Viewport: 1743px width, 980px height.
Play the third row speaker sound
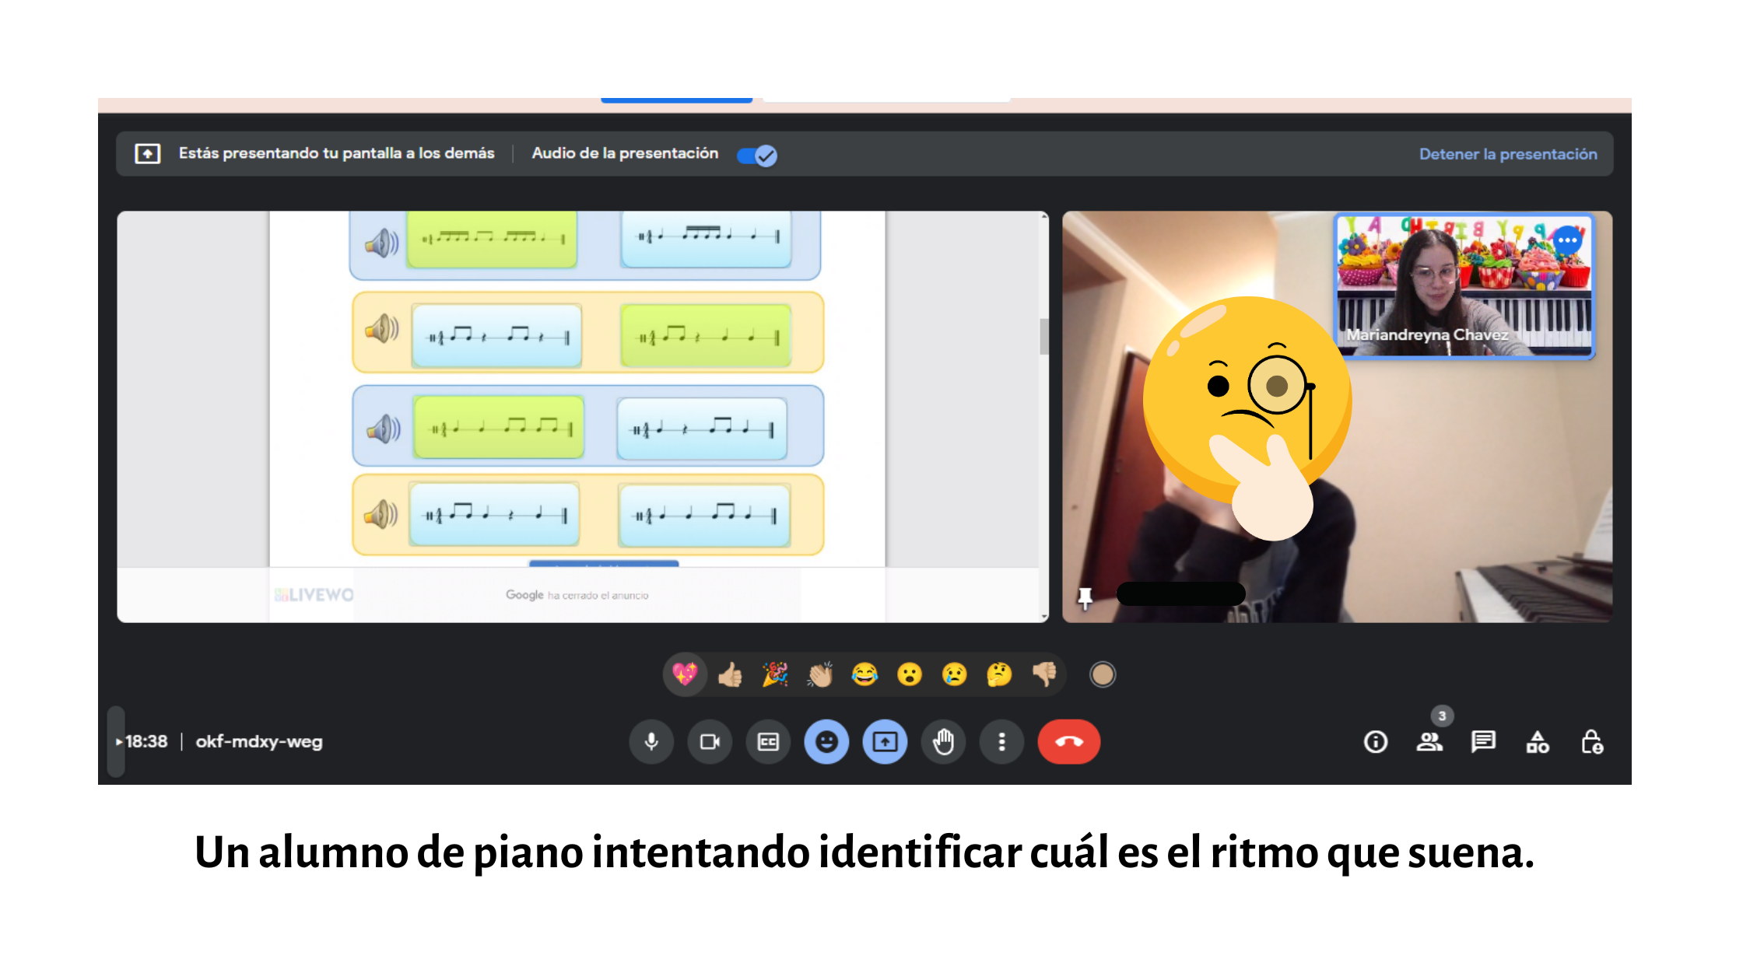point(382,429)
